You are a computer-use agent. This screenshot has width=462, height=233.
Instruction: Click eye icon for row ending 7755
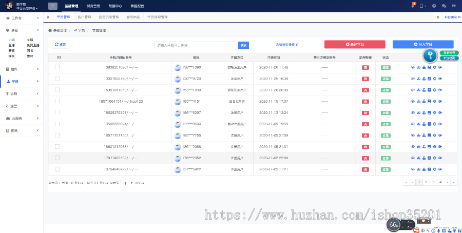tap(413, 135)
